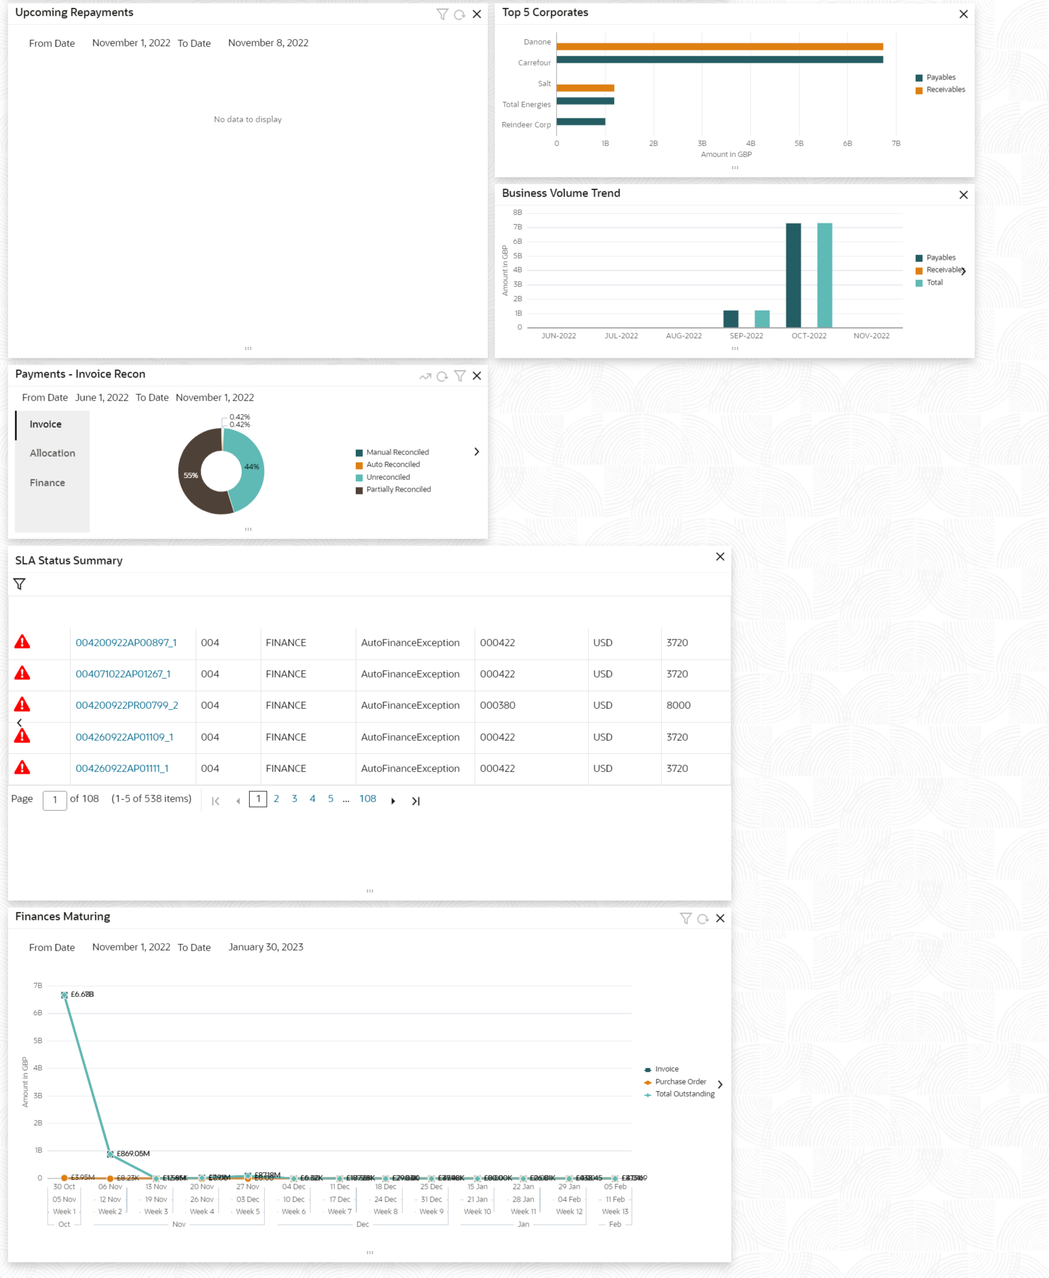Go to next page of SLA table
The height and width of the screenshot is (1278, 1049).
[x=393, y=800]
